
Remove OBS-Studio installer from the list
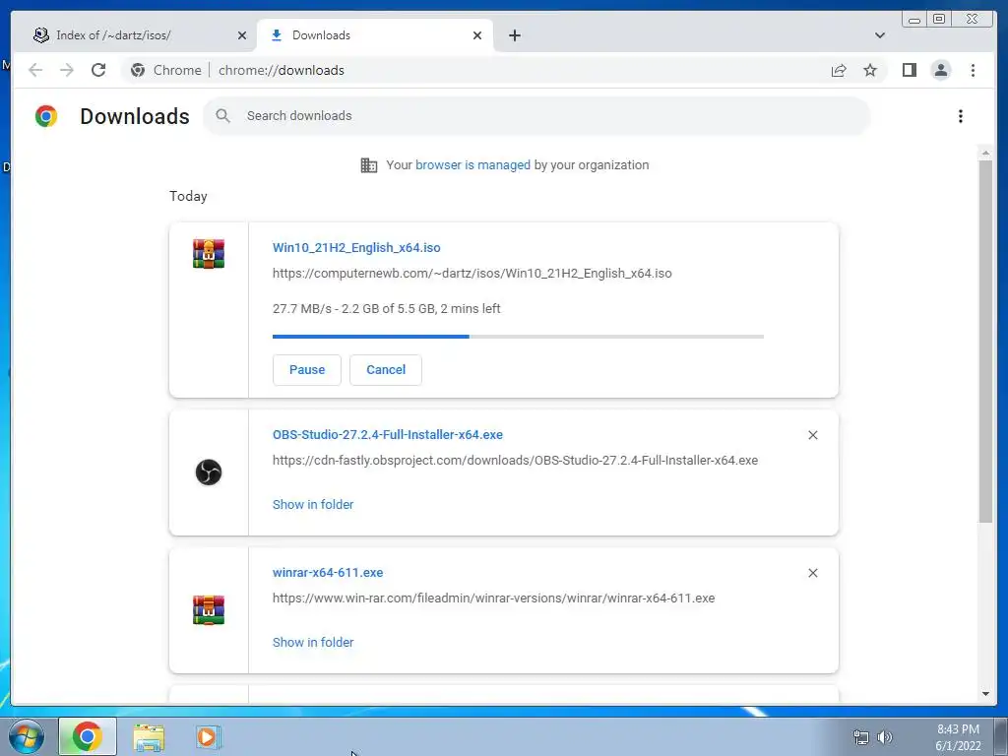(812, 435)
